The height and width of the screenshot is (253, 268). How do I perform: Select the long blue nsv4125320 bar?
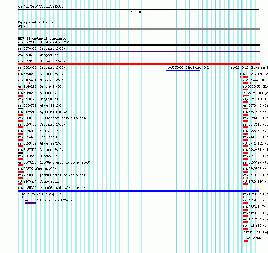tap(139, 191)
